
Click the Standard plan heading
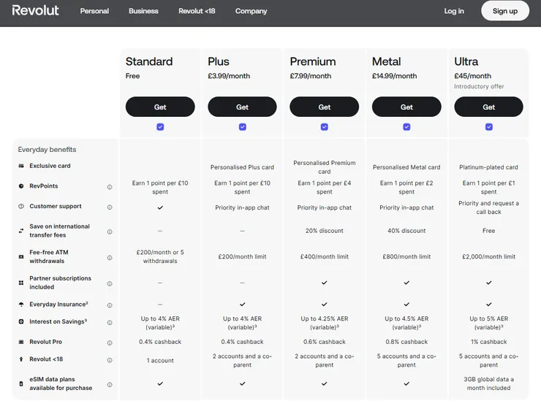tap(149, 61)
